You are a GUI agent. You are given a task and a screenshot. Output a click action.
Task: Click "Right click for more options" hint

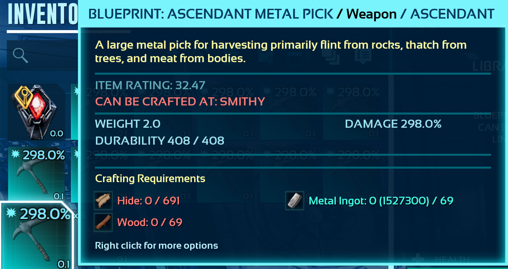point(156,246)
